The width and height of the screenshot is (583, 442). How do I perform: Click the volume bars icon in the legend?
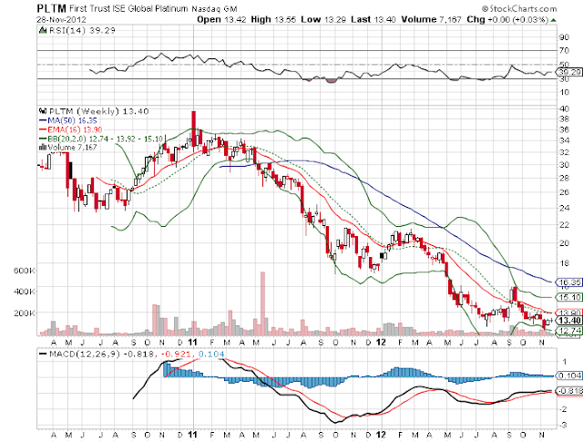click(43, 148)
